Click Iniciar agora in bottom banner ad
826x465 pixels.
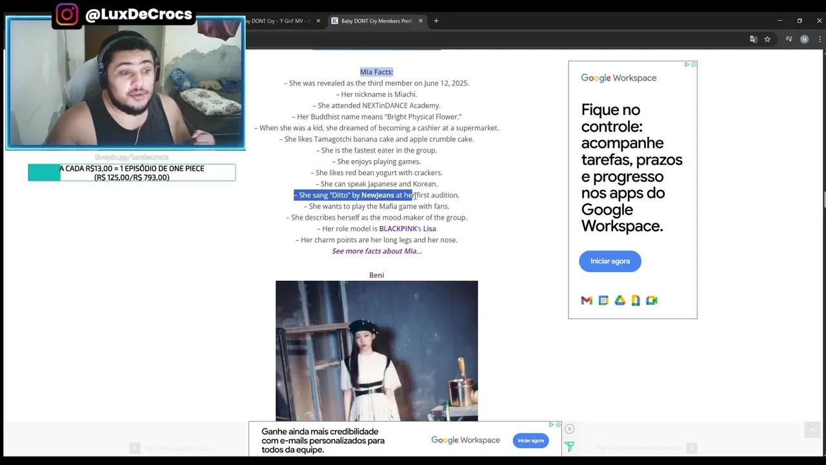[x=530, y=440]
